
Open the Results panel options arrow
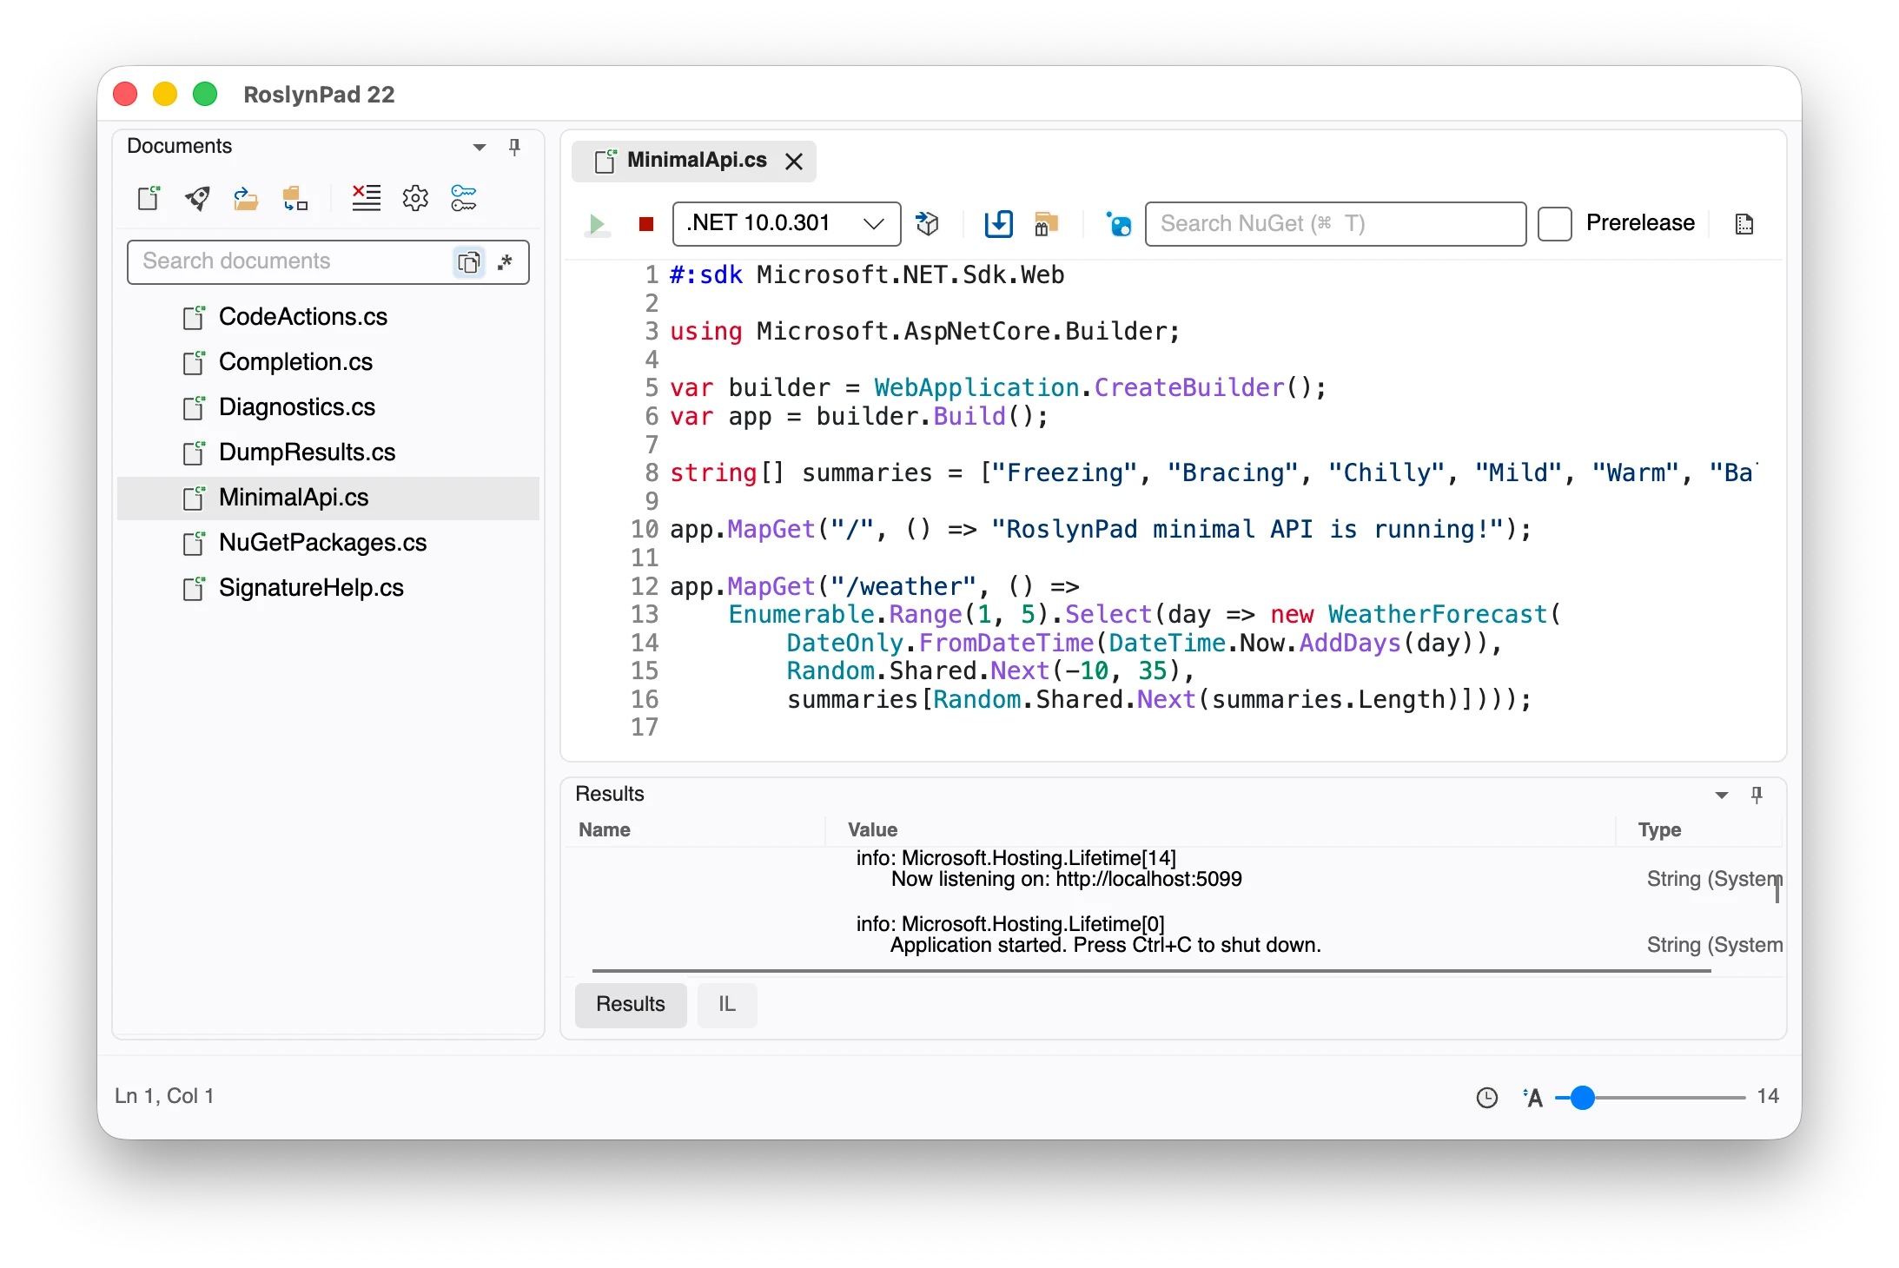tap(1722, 795)
